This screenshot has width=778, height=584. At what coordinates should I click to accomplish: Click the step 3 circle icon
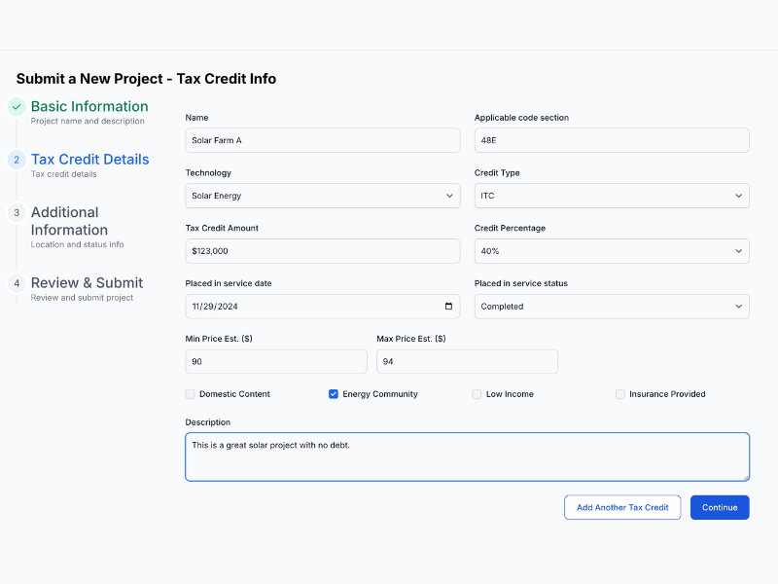coord(17,212)
